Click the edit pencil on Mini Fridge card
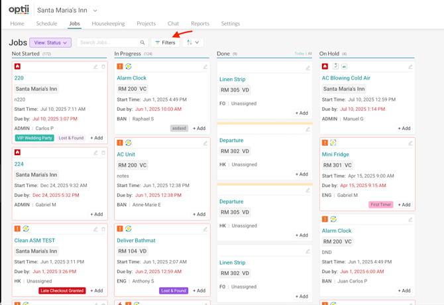 [x=410, y=143]
